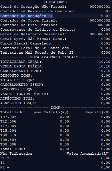
Task: Click the TOTALIZADORES FISCAIS section header
Action: 54,57
